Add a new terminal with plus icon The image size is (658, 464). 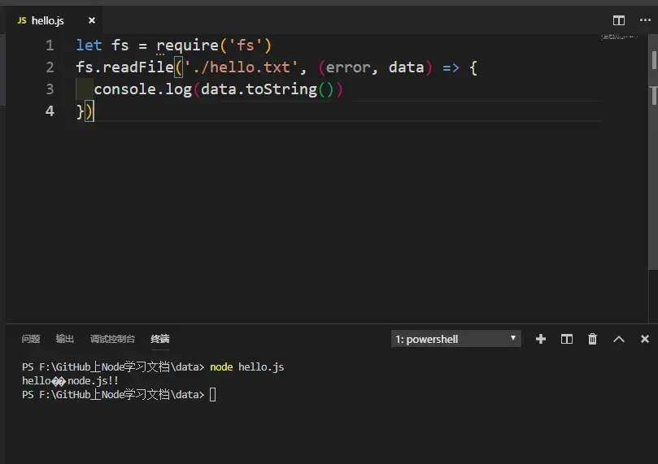click(541, 339)
